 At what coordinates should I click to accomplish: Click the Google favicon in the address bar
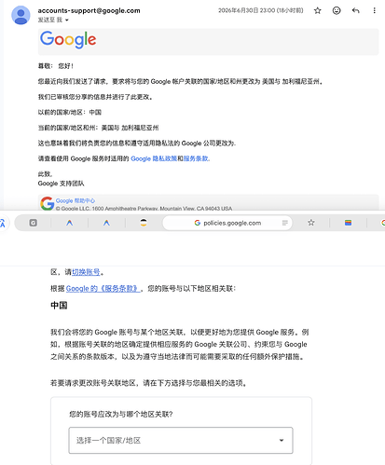click(198, 223)
